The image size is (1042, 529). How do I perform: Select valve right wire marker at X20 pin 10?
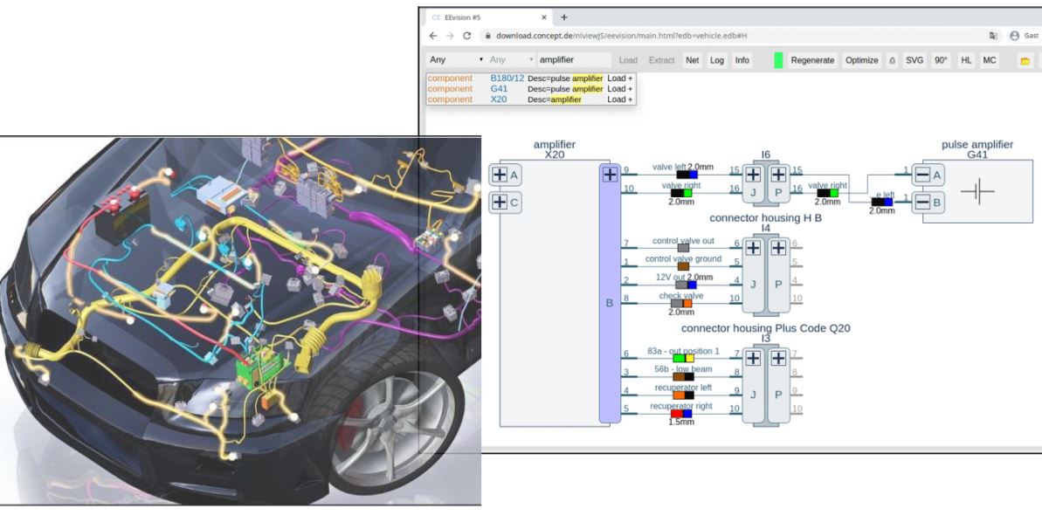(x=682, y=193)
